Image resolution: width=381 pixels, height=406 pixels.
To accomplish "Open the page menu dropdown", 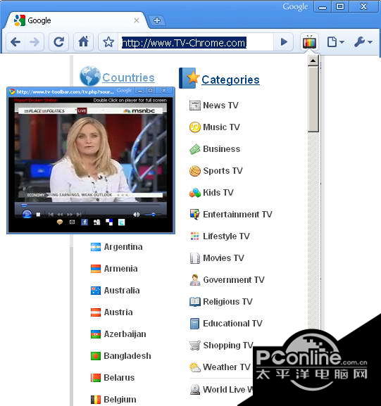I will [x=335, y=42].
